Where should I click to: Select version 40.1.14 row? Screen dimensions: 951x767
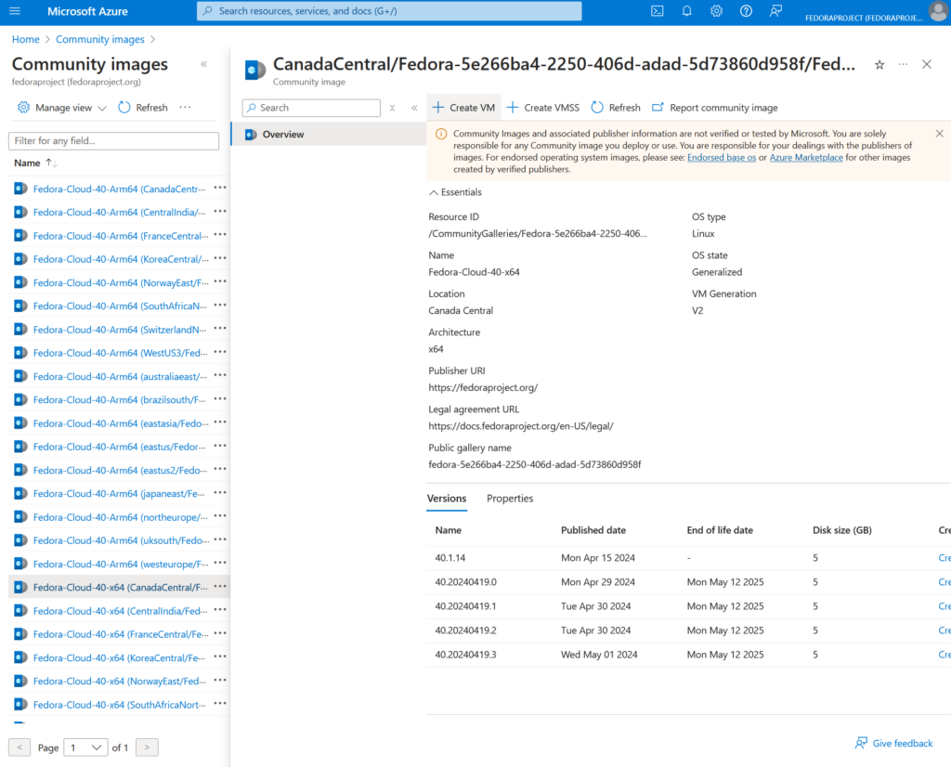(688, 558)
